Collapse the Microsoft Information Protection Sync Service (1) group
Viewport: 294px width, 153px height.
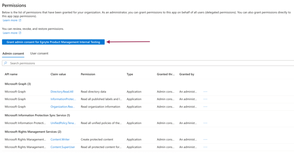click(37, 115)
